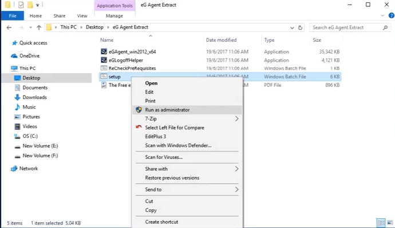Viewport: 395px width, 228px height.
Task: Click the PDF file icon in list
Action: (x=104, y=85)
